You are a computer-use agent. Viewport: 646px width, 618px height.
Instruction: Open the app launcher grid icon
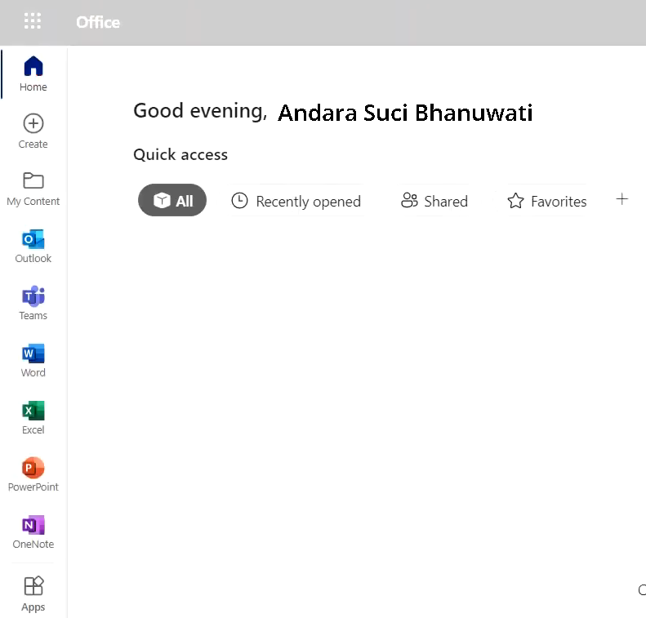point(33,21)
